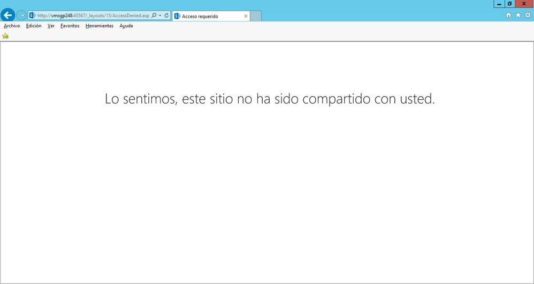
Task: Open the address bar dropdown arrow
Action: [x=160, y=15]
